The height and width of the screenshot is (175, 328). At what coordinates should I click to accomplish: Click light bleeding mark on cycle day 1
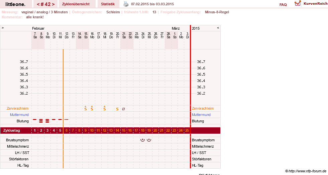click(x=35, y=120)
